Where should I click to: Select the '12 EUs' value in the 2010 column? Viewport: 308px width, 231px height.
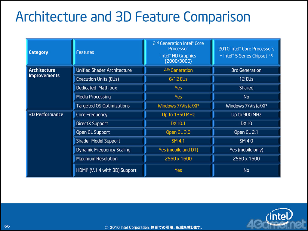point(246,79)
